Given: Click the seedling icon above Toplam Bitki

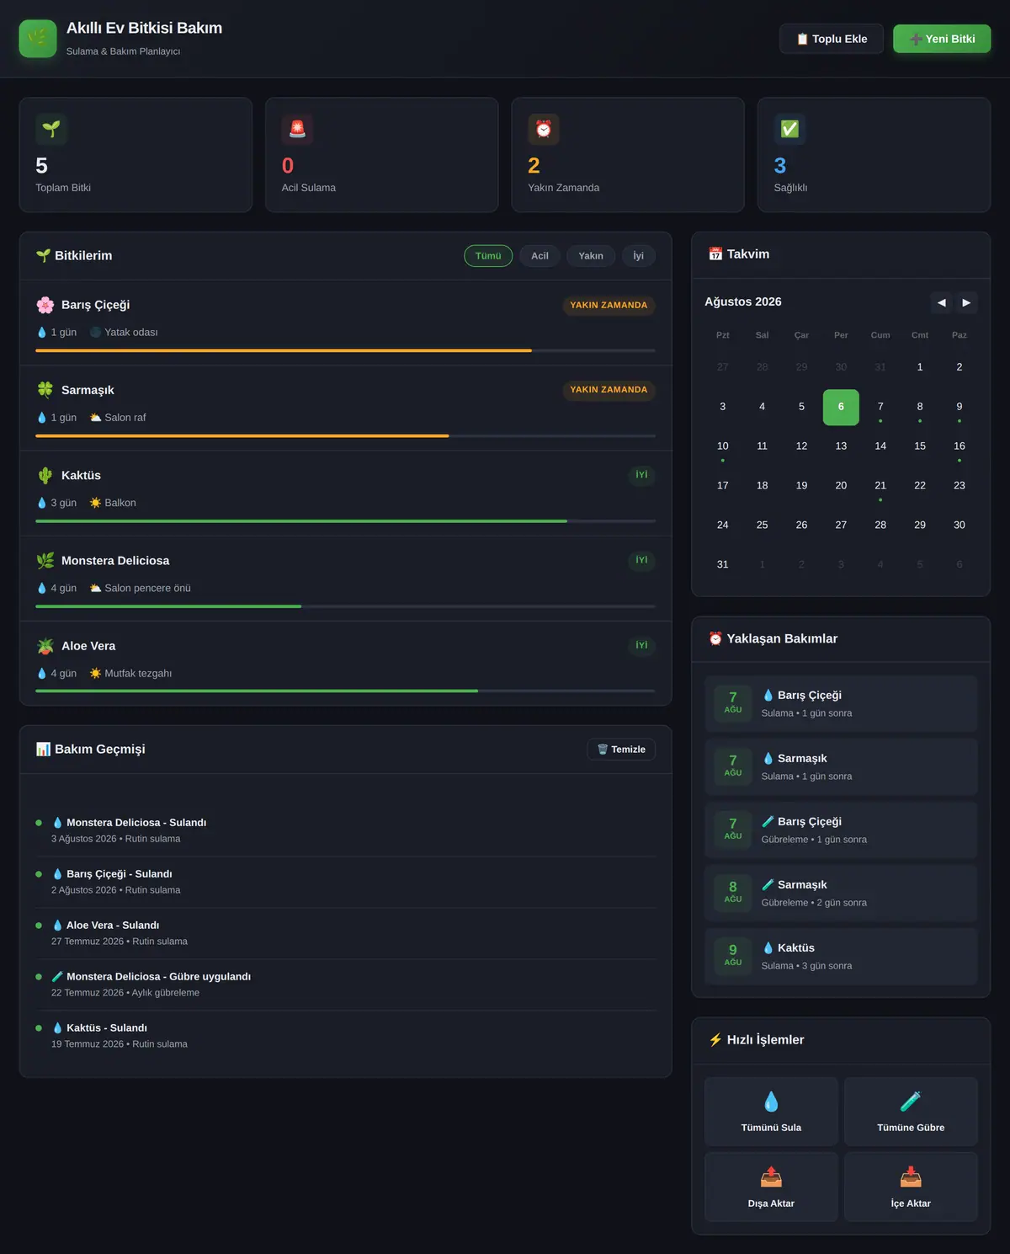Looking at the screenshot, I should pos(51,129).
